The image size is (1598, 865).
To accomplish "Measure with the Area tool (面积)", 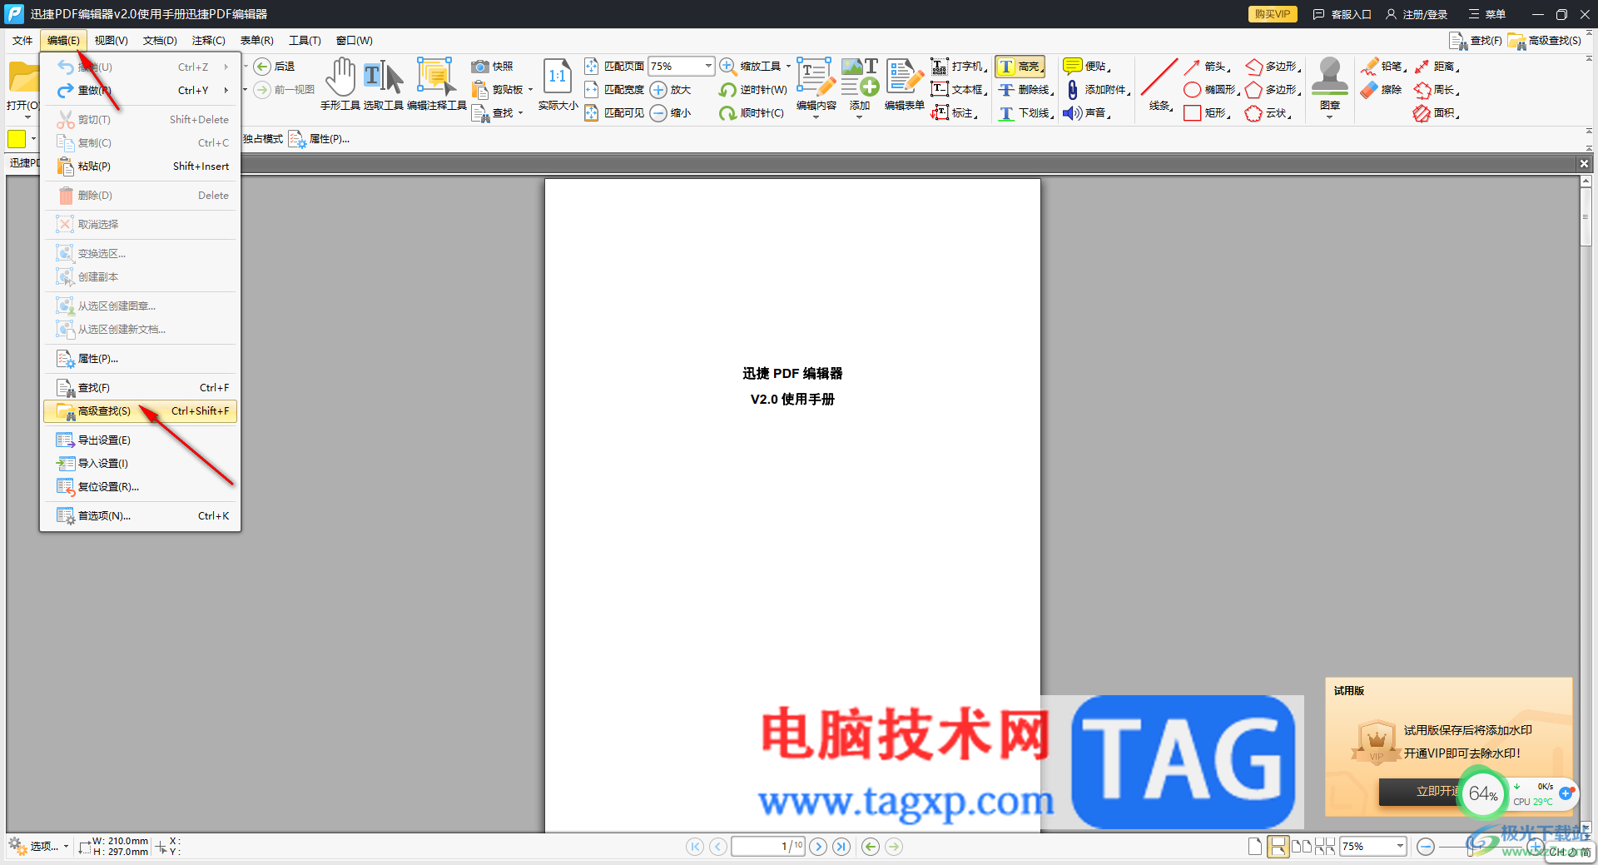I will tap(1437, 113).
